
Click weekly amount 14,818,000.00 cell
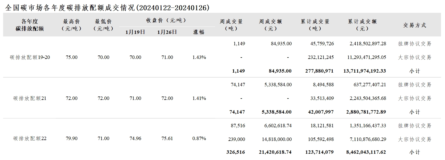click(x=275, y=139)
